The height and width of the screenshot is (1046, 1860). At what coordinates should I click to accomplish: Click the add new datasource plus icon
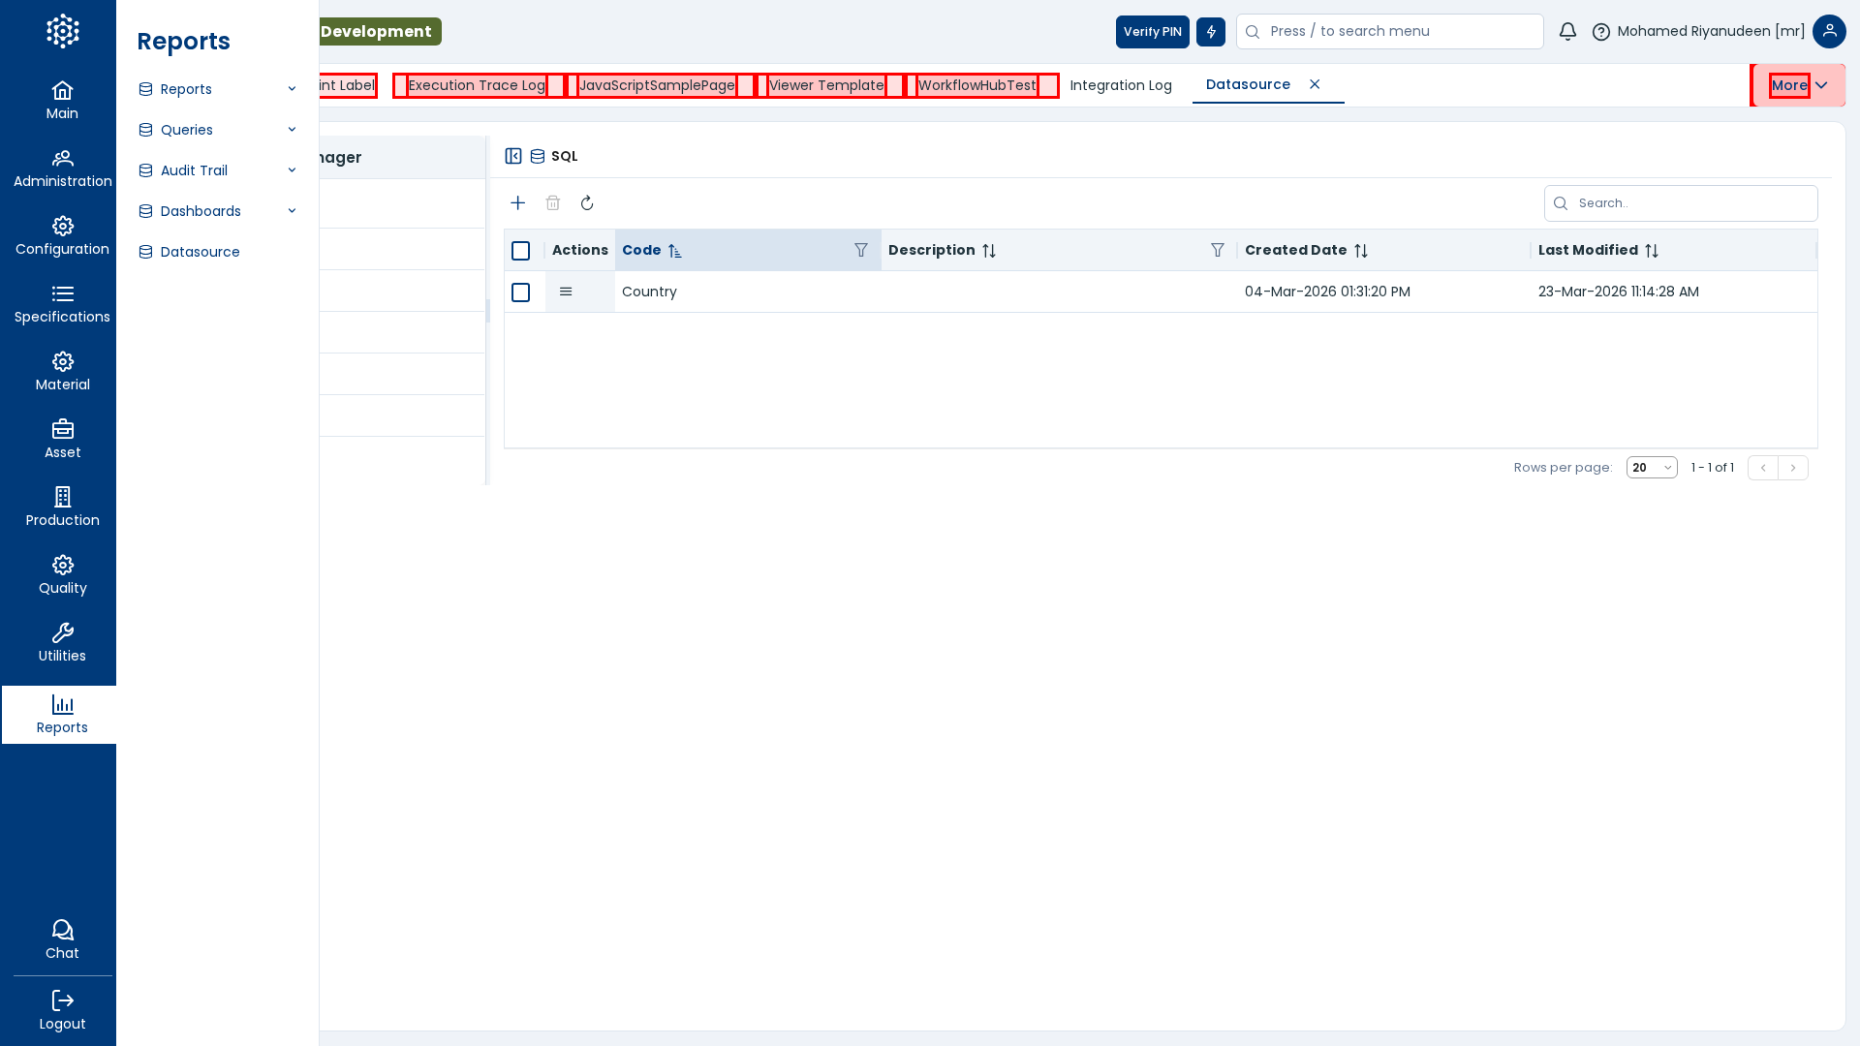pyautogui.click(x=518, y=203)
